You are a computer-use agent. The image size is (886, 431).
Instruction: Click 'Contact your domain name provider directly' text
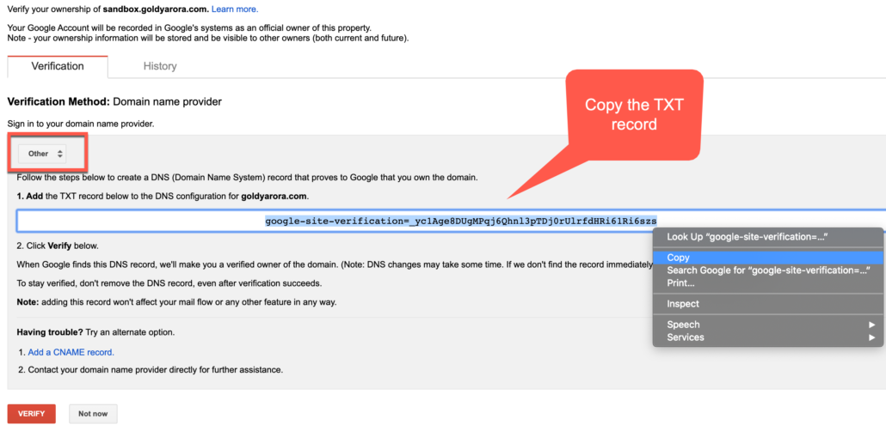(155, 370)
